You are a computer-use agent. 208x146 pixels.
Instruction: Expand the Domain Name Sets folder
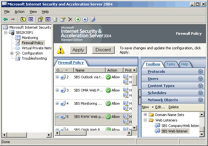(145, 115)
